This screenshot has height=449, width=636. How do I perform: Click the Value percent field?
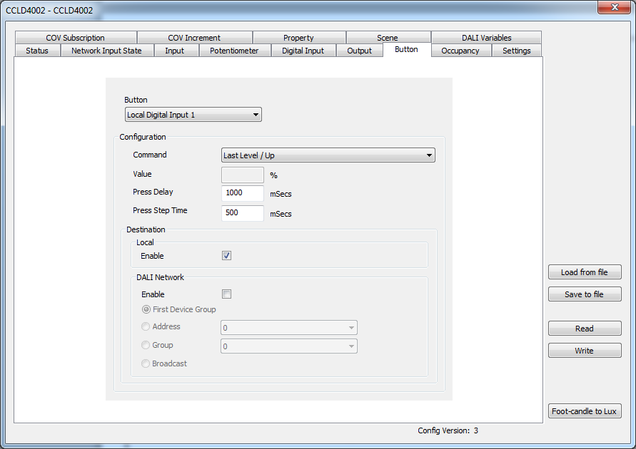point(243,175)
